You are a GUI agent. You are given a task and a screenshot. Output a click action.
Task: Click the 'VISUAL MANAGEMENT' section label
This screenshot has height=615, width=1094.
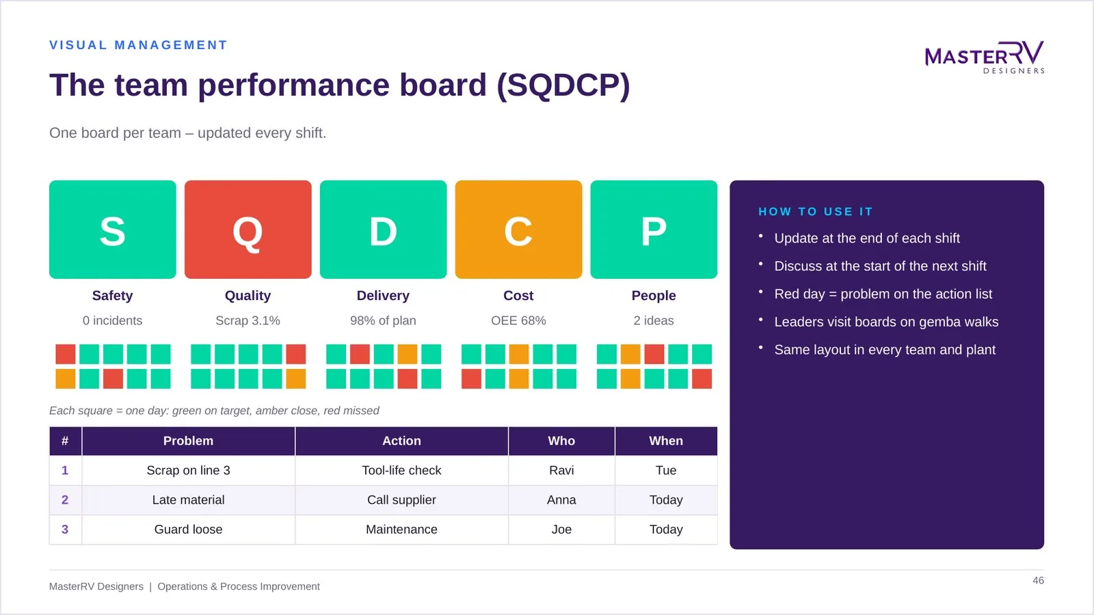point(138,45)
